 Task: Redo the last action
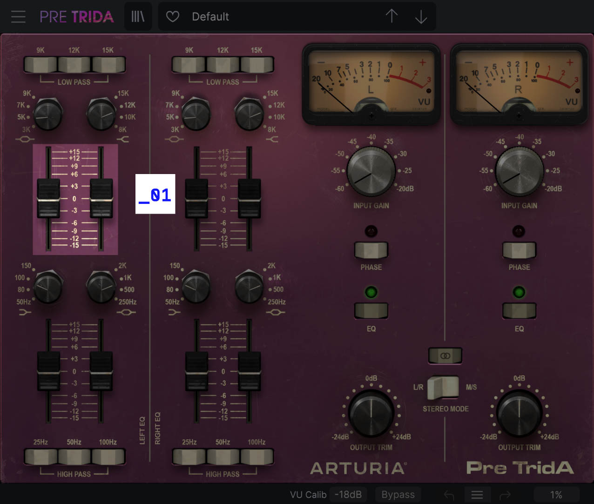click(506, 495)
